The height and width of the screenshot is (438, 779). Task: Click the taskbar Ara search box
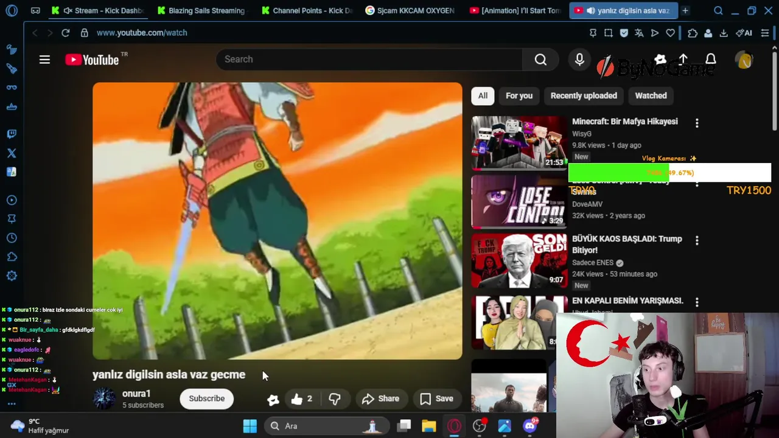pos(327,426)
